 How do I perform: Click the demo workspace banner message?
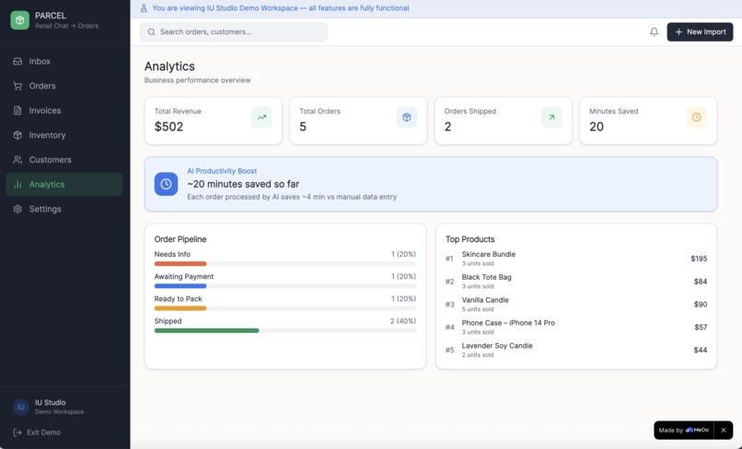click(281, 8)
